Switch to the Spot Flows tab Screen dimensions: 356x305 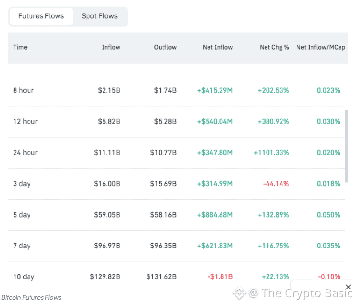coord(99,16)
